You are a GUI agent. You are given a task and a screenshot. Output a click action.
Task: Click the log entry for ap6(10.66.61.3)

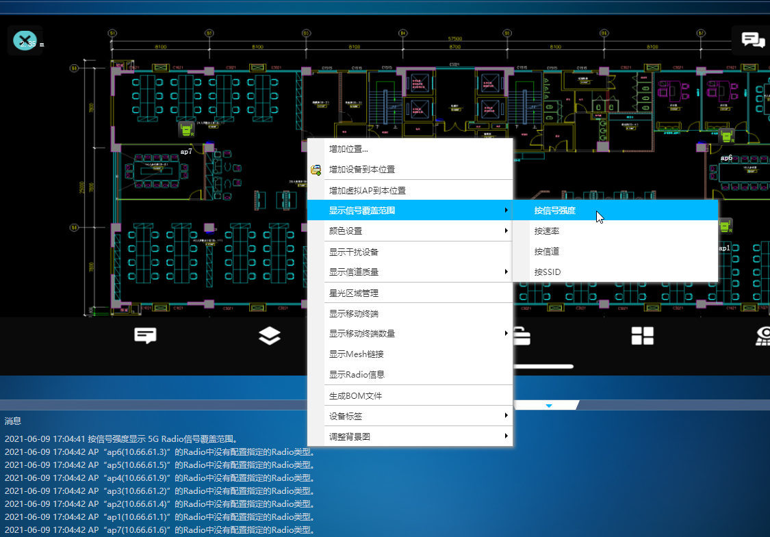coord(160,451)
